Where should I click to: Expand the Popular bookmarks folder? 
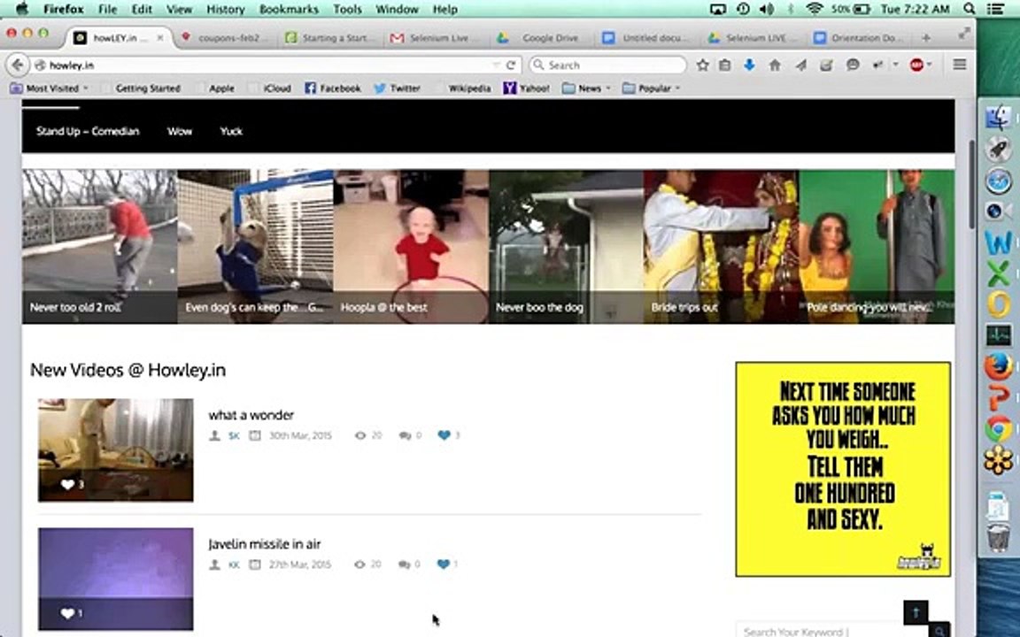651,88
